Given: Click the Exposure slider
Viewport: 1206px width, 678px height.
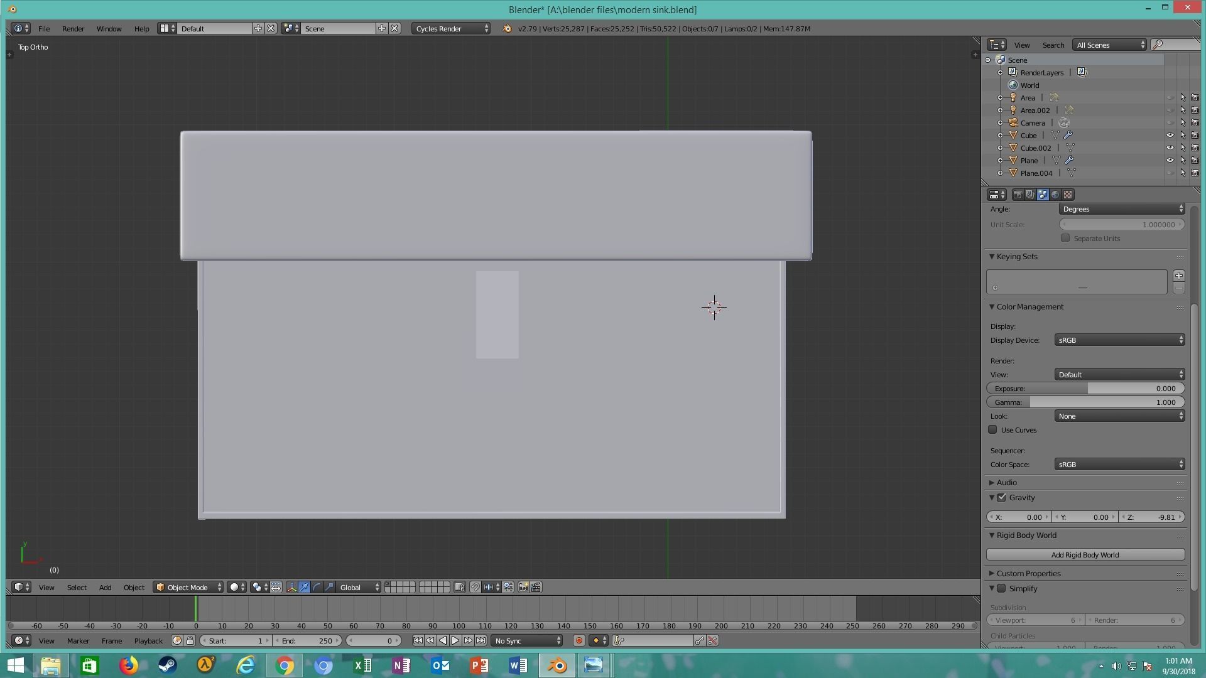Looking at the screenshot, I should click(x=1085, y=389).
